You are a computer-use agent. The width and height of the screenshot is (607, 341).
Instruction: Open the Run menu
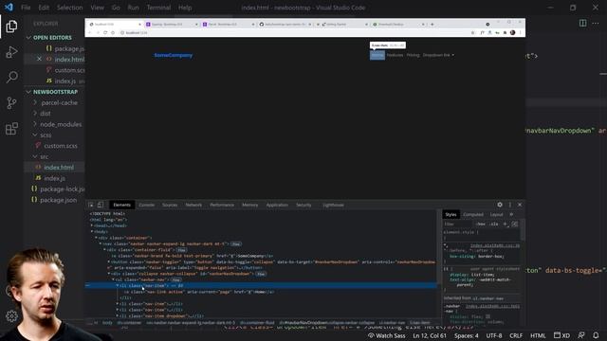pyautogui.click(x=133, y=8)
